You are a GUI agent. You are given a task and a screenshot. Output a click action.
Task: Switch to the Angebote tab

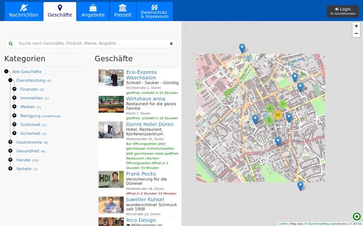click(x=93, y=12)
